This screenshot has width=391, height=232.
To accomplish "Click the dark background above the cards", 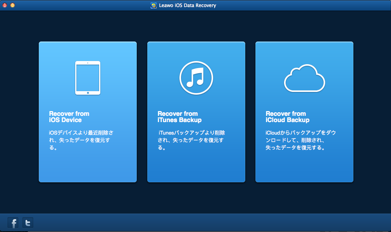I will (x=196, y=25).
